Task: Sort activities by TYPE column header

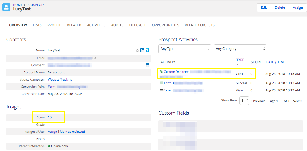Action: point(240,60)
